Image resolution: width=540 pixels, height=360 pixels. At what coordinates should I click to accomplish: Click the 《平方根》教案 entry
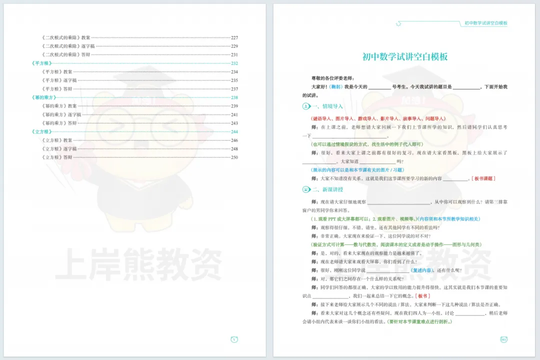point(139,71)
